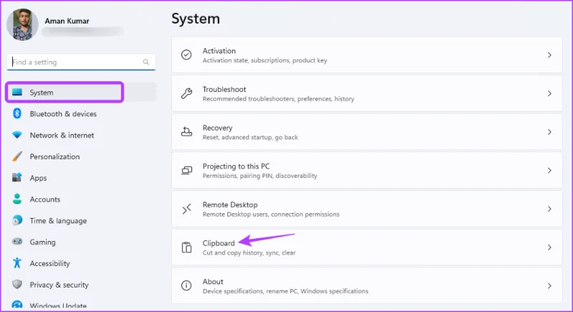
Task: Click the Projecting to this PC icon
Action: pos(186,171)
